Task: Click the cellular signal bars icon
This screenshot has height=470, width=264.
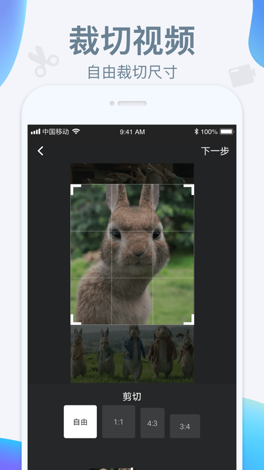Action: pos(35,132)
